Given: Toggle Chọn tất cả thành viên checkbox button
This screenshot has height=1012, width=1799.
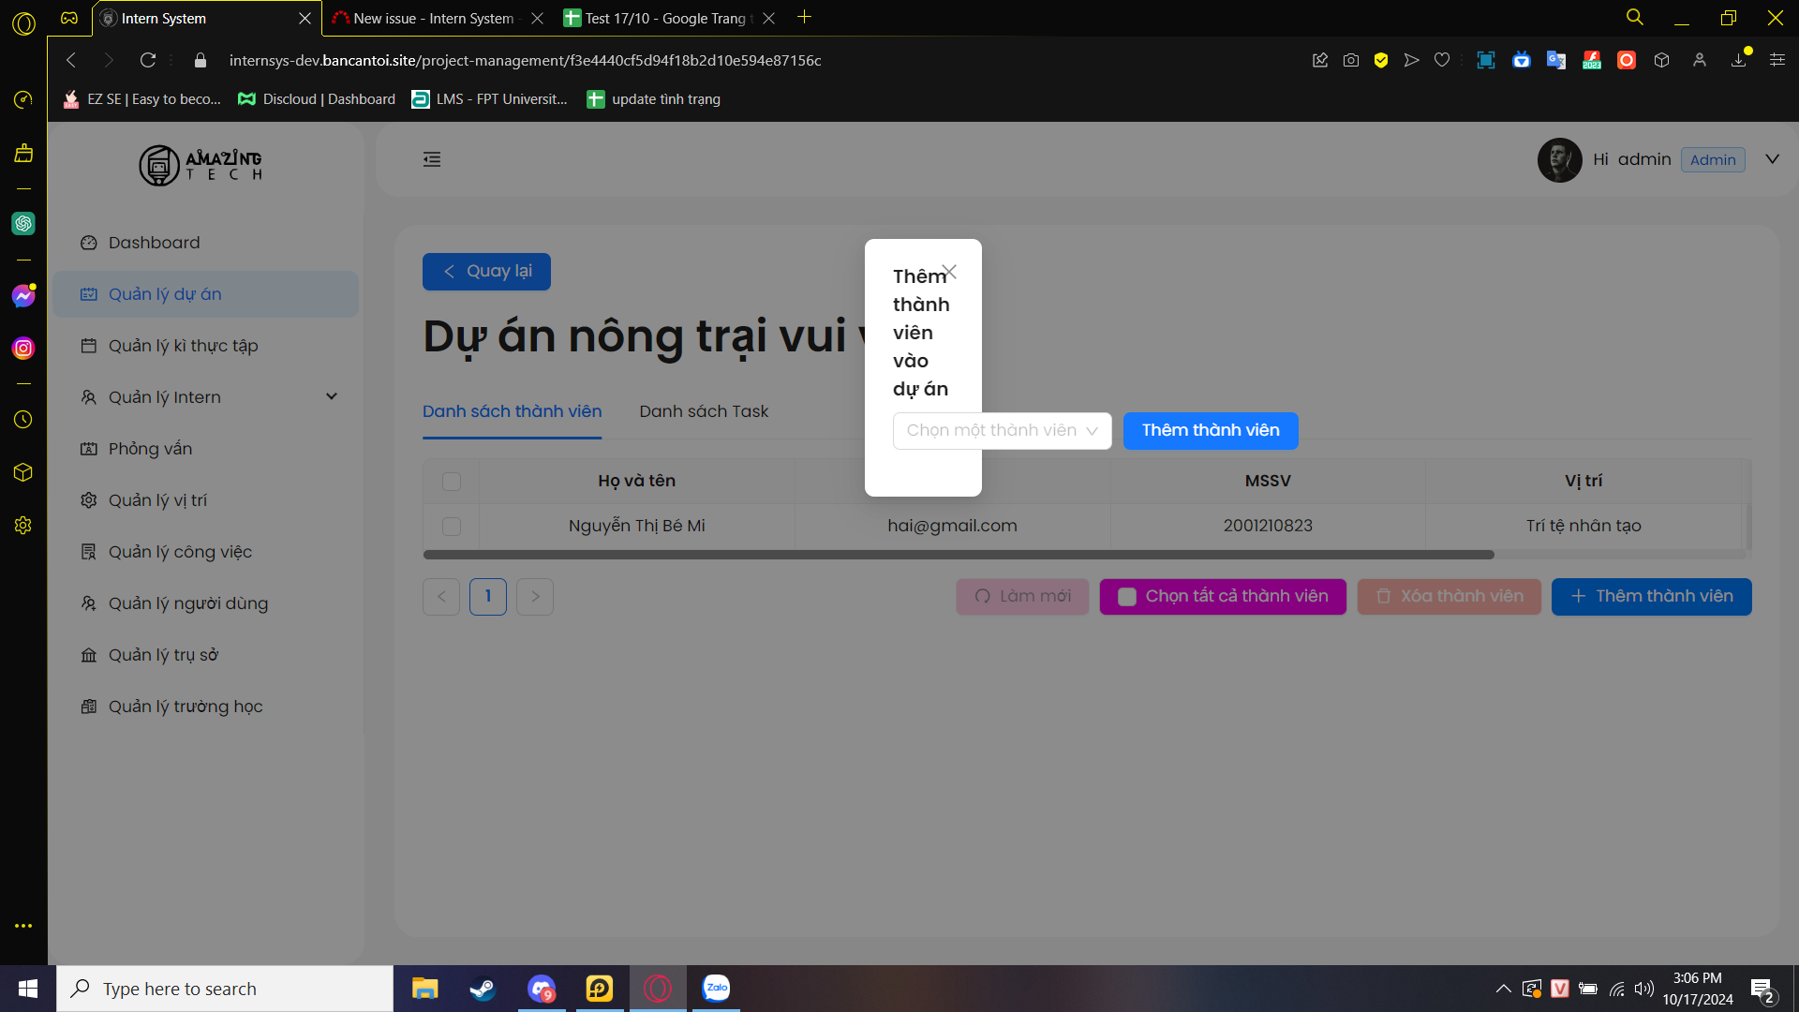Looking at the screenshot, I should [x=1222, y=596].
